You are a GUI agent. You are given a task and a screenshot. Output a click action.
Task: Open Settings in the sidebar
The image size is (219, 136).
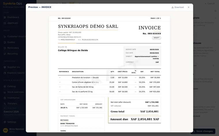pyautogui.click(x=12, y=122)
